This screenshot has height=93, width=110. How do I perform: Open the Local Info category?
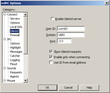pos(16,27)
